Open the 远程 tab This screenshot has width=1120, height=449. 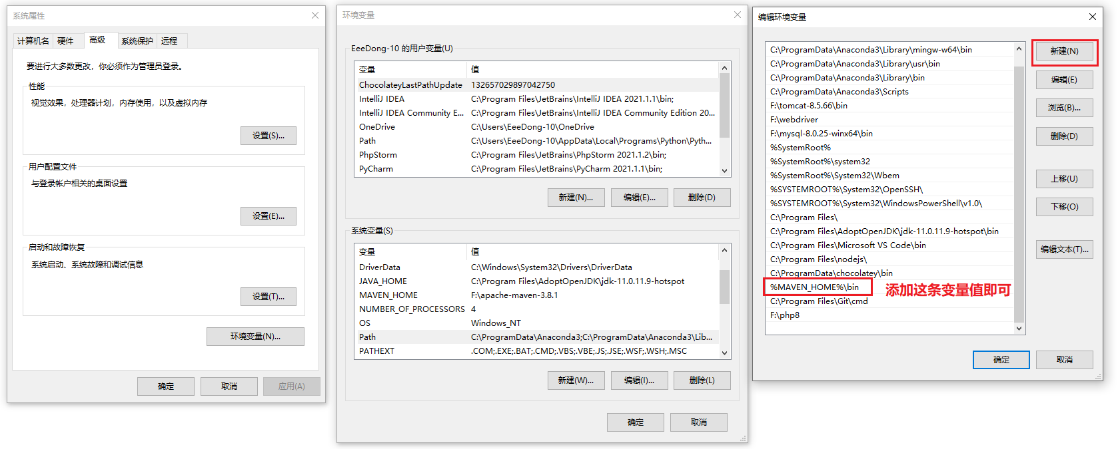(x=169, y=41)
